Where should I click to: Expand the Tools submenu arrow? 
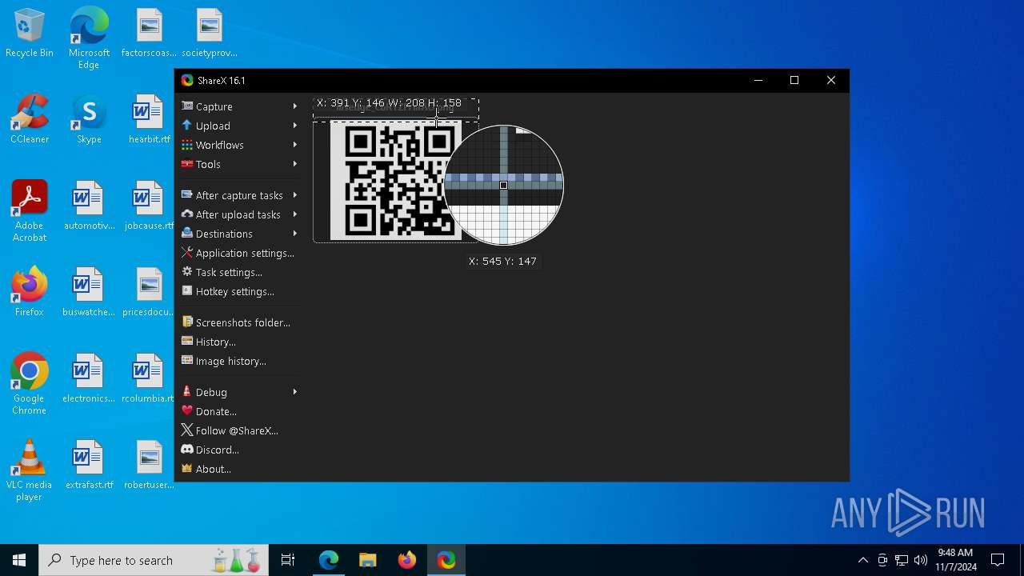[x=294, y=164]
